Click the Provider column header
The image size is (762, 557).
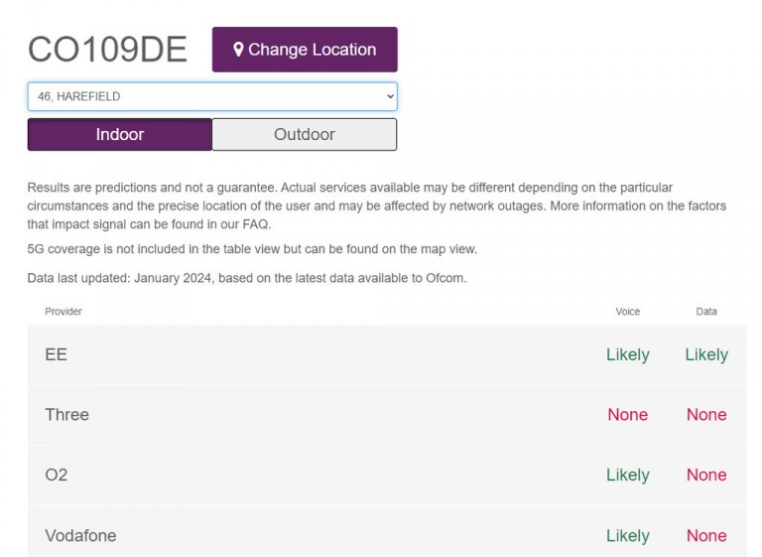(x=63, y=312)
